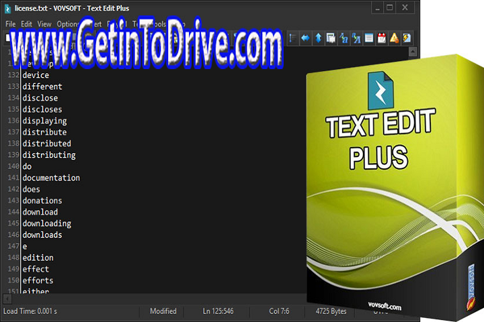The height and width of the screenshot is (322, 484).
Task: Click the horizontal scrollbar left arrow
Action: 7,299
